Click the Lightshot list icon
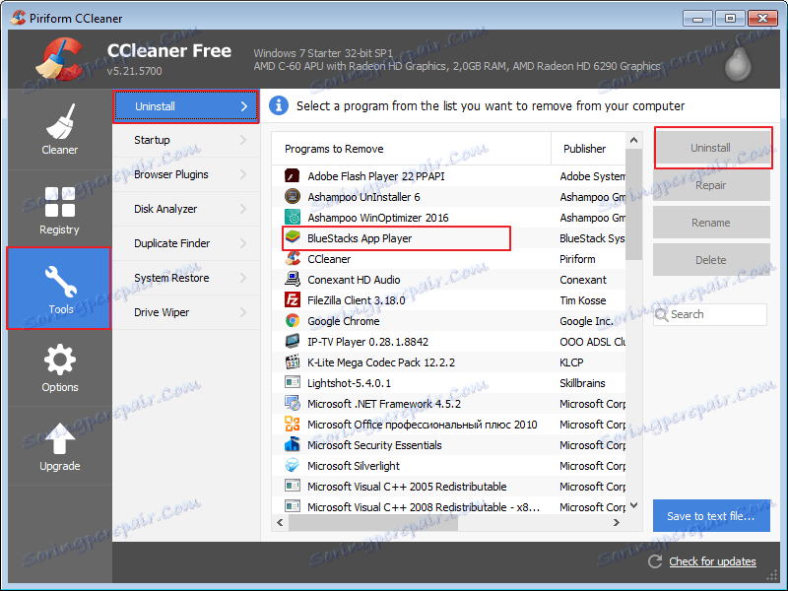The width and height of the screenshot is (788, 591). (x=292, y=382)
